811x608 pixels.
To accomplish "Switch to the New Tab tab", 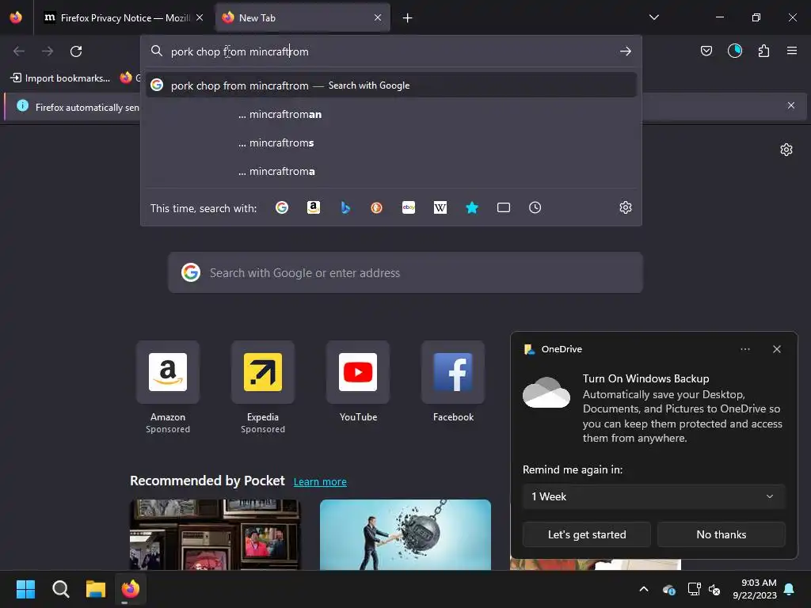I will pyautogui.click(x=303, y=17).
